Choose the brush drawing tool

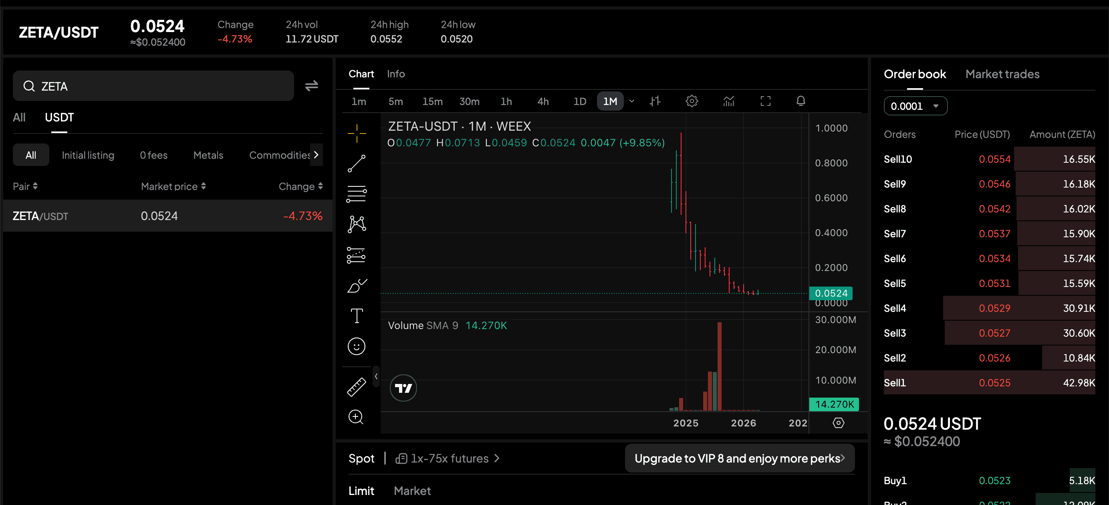(357, 285)
